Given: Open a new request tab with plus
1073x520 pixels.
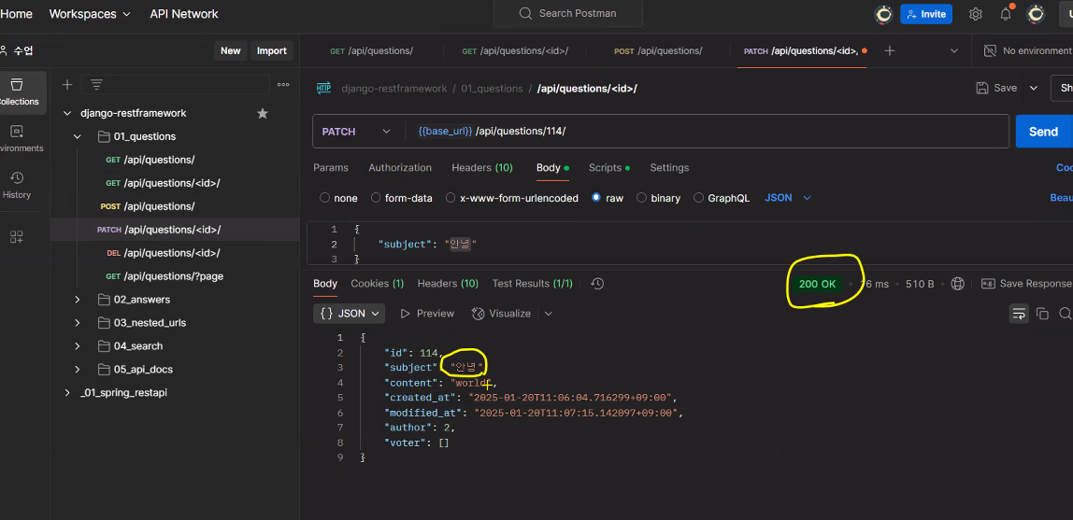Looking at the screenshot, I should pos(890,50).
